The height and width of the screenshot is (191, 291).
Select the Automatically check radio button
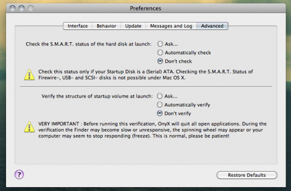point(160,52)
